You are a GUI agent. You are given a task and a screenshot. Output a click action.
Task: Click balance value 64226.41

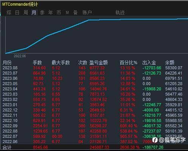point(174,73)
